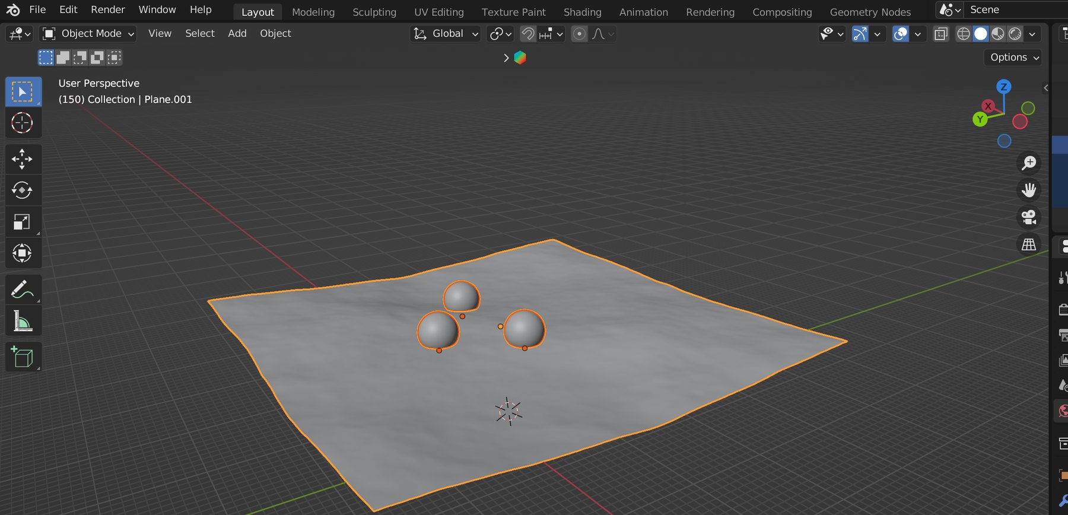Toggle Show Overlays button
Screen dimensions: 1068x515
901,34
